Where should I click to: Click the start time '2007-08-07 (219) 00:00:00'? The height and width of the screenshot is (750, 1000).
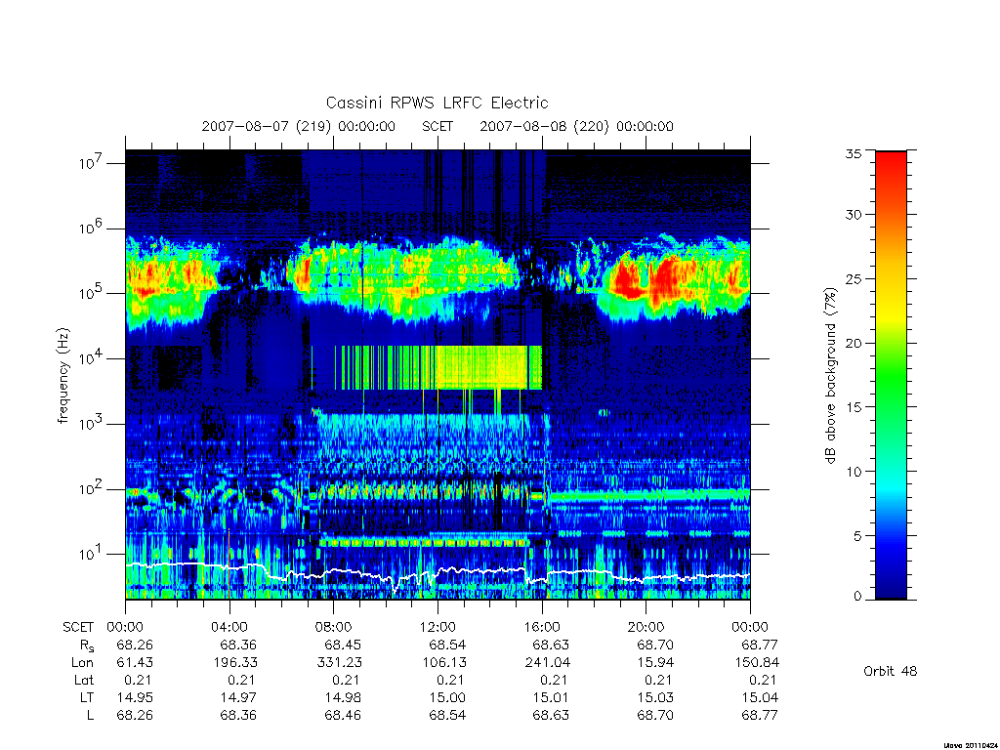[x=299, y=126]
